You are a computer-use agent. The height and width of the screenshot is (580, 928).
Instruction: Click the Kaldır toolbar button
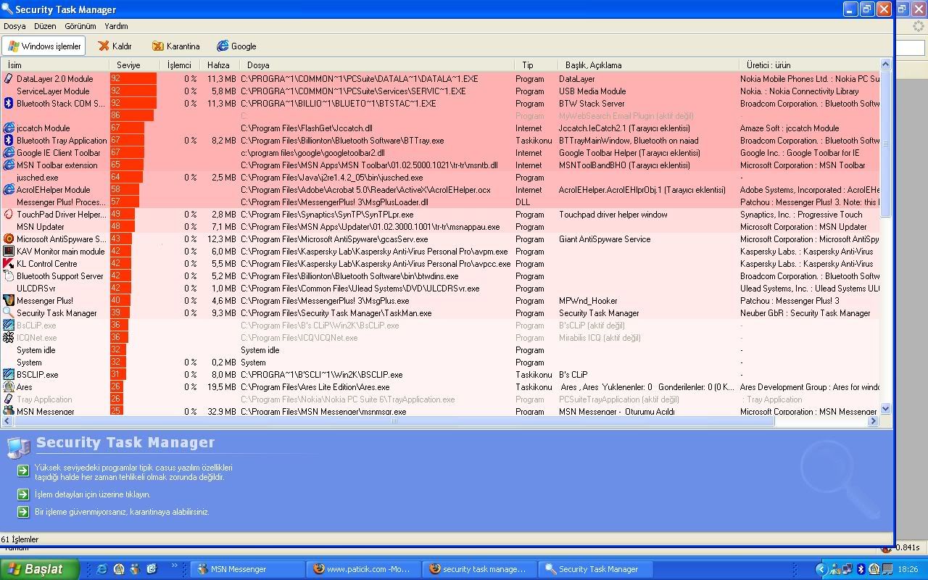tap(115, 46)
